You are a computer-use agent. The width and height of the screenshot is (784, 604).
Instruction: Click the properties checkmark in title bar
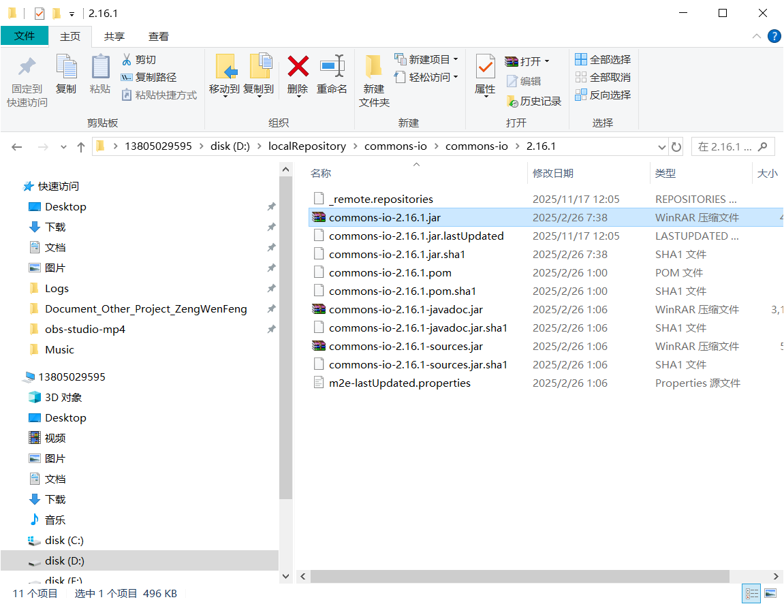point(40,14)
